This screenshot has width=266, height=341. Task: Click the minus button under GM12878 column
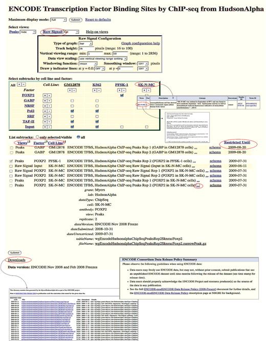[74, 90]
